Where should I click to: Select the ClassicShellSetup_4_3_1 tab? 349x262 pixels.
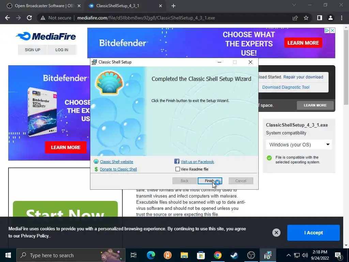click(x=125, y=6)
